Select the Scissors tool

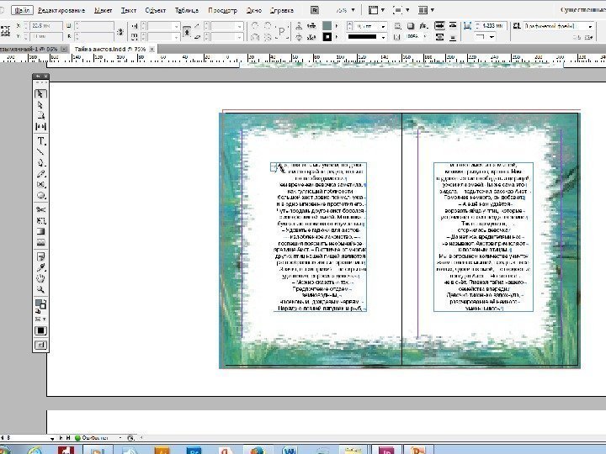point(40,209)
